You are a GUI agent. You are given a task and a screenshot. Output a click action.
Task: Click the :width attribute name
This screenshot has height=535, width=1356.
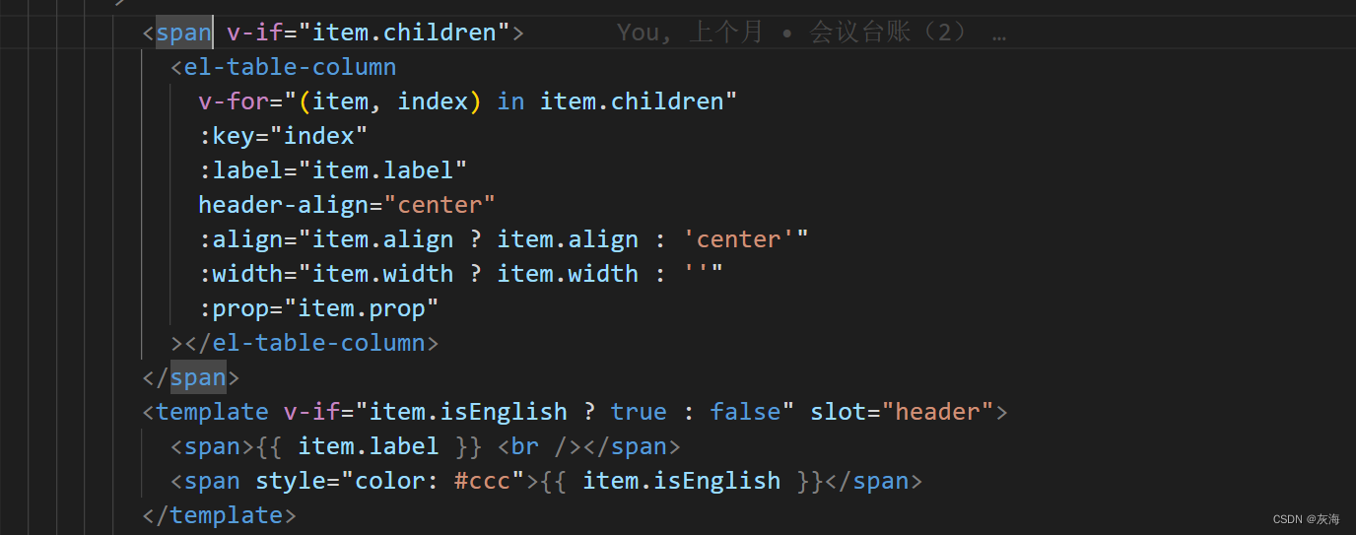click(x=247, y=274)
